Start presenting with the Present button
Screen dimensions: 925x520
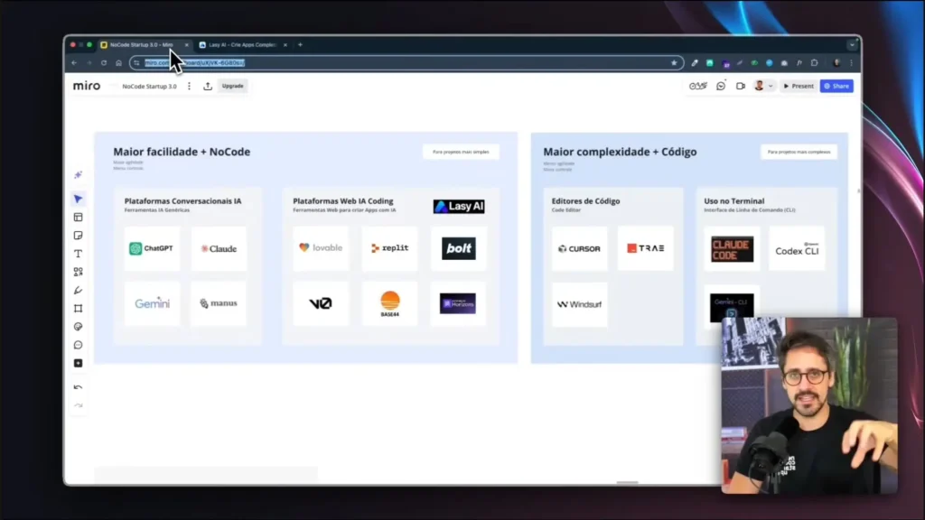click(x=799, y=85)
